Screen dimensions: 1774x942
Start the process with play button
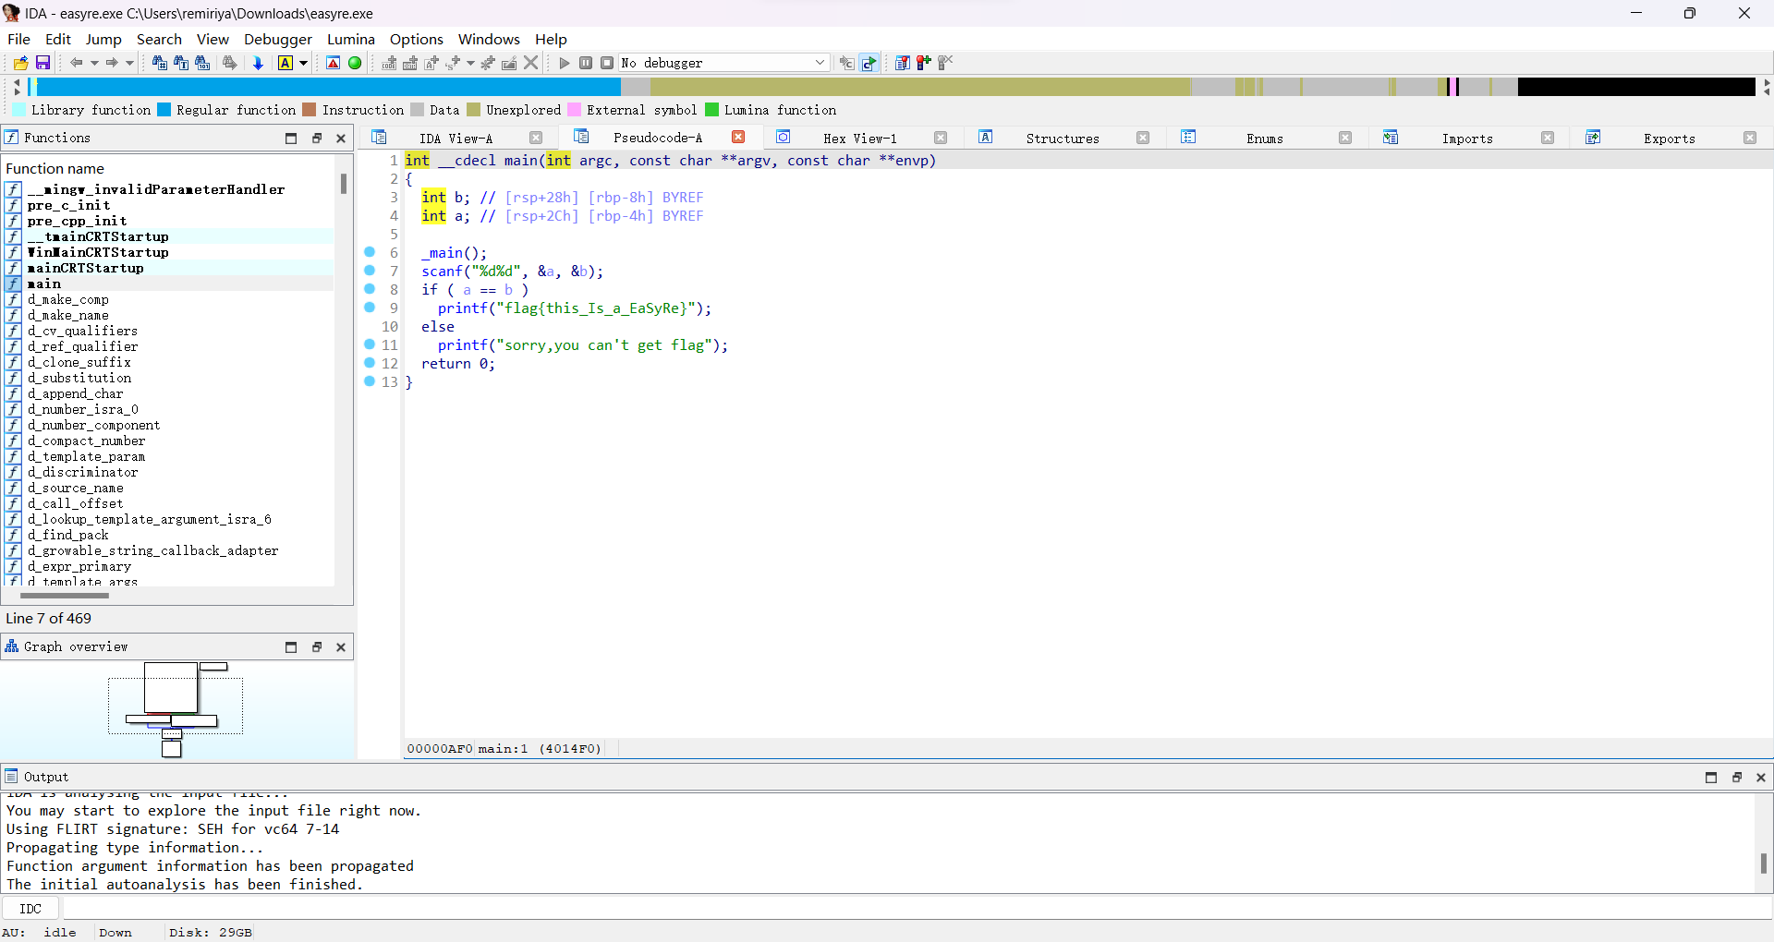tap(565, 63)
